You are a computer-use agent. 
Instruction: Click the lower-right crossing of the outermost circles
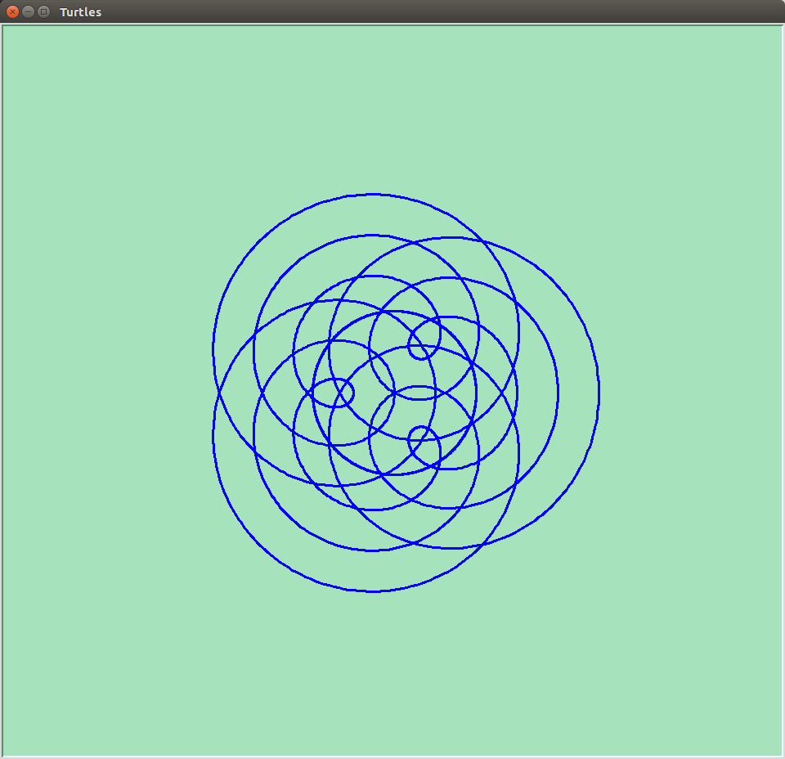tap(482, 543)
